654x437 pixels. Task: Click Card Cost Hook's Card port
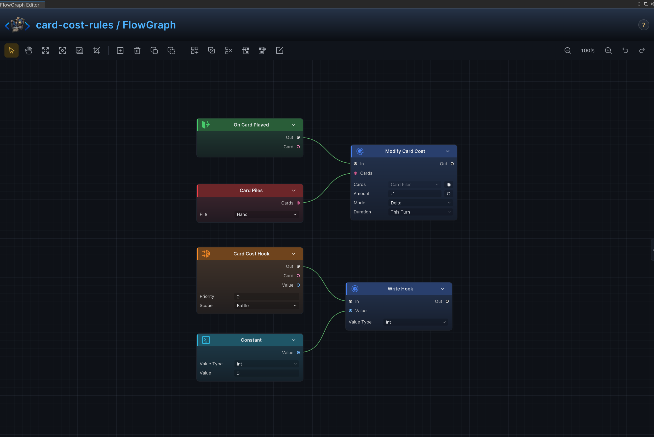click(x=298, y=276)
